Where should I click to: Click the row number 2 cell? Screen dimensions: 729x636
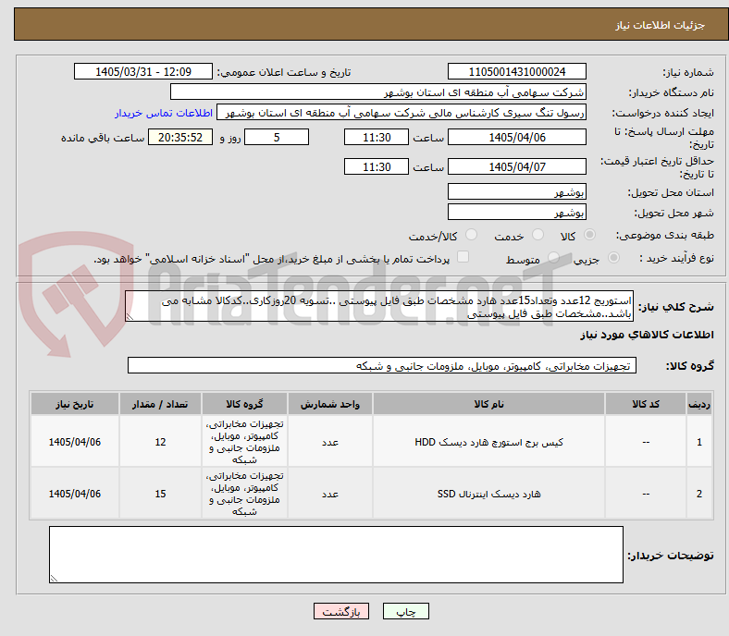(x=699, y=493)
